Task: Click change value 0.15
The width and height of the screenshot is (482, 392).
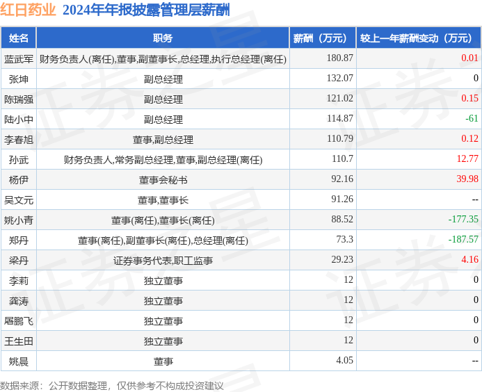Action: click(x=469, y=98)
